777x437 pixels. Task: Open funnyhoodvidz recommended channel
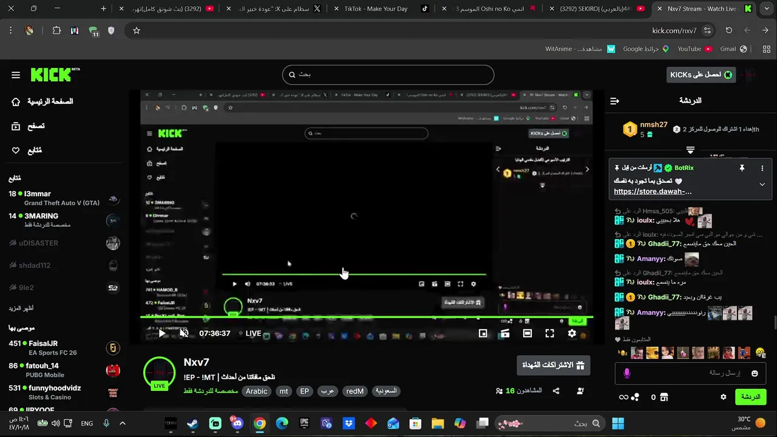[x=64, y=392]
